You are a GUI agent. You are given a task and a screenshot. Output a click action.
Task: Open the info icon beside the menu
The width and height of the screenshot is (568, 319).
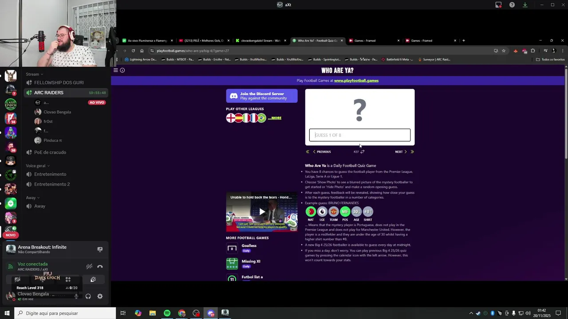(122, 70)
